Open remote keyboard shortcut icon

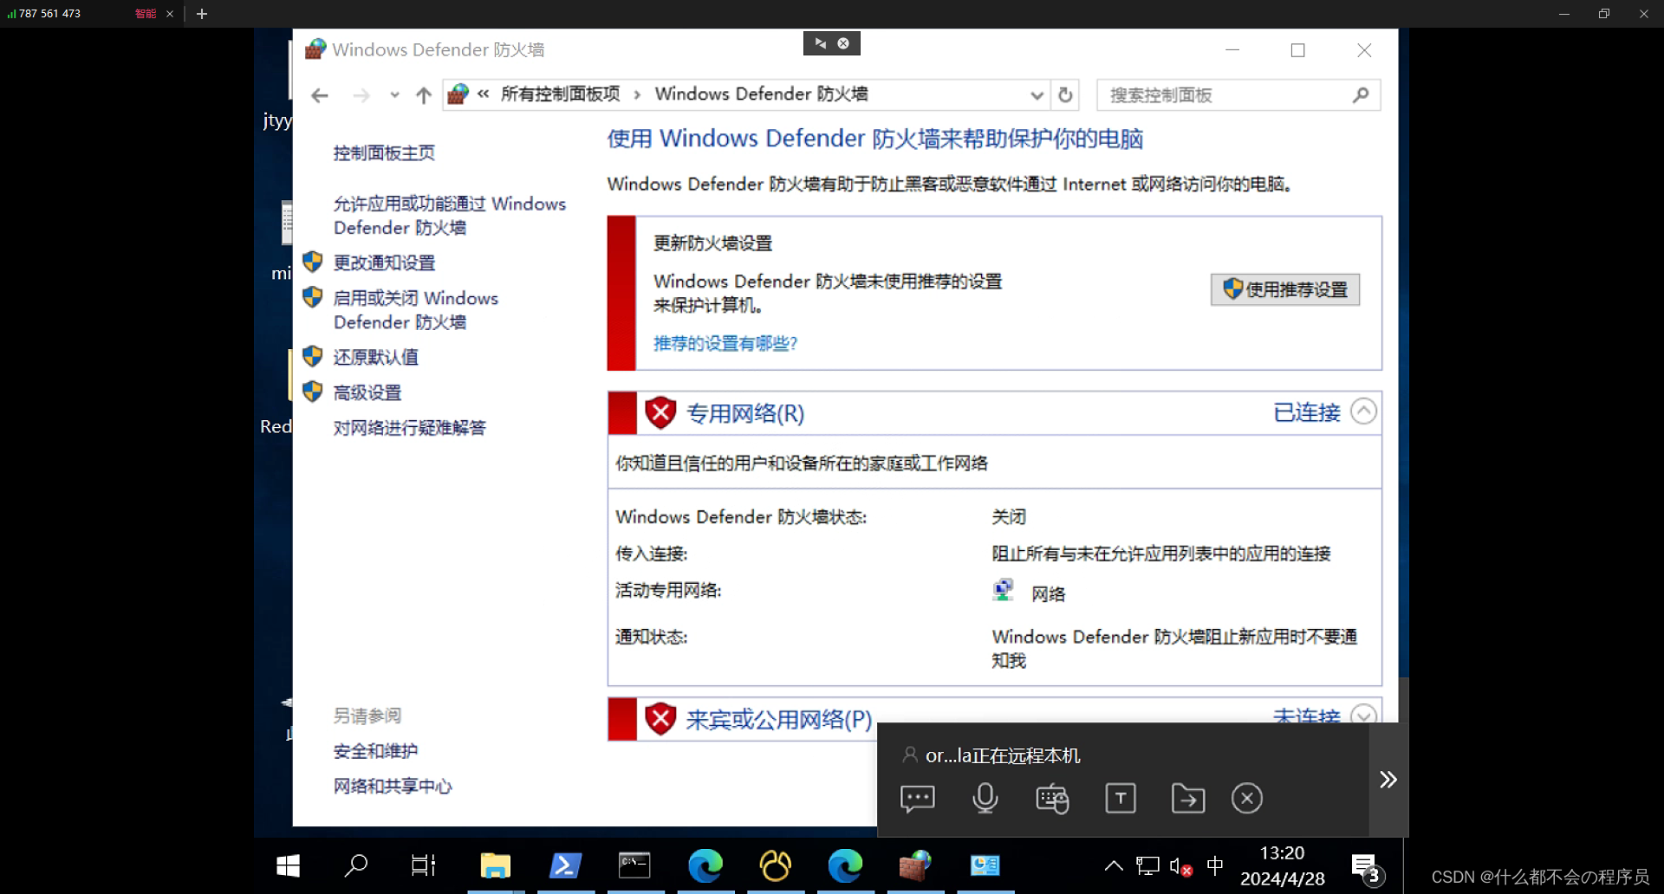1052,799
